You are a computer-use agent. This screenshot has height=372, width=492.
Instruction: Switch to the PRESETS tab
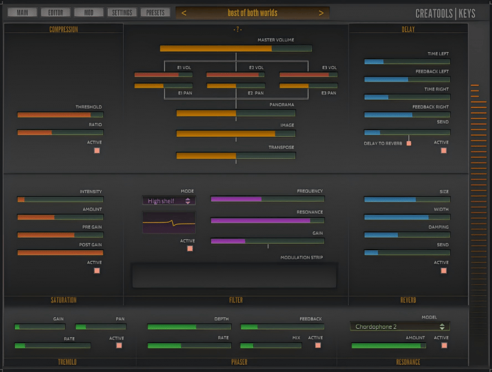tap(156, 11)
